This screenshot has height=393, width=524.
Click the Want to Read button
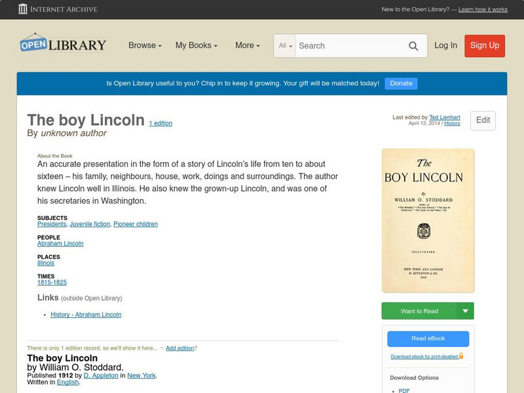click(x=420, y=311)
